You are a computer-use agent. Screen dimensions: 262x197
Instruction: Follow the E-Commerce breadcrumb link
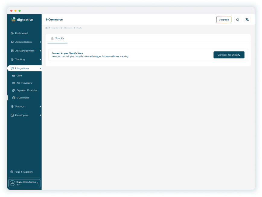click(x=68, y=28)
